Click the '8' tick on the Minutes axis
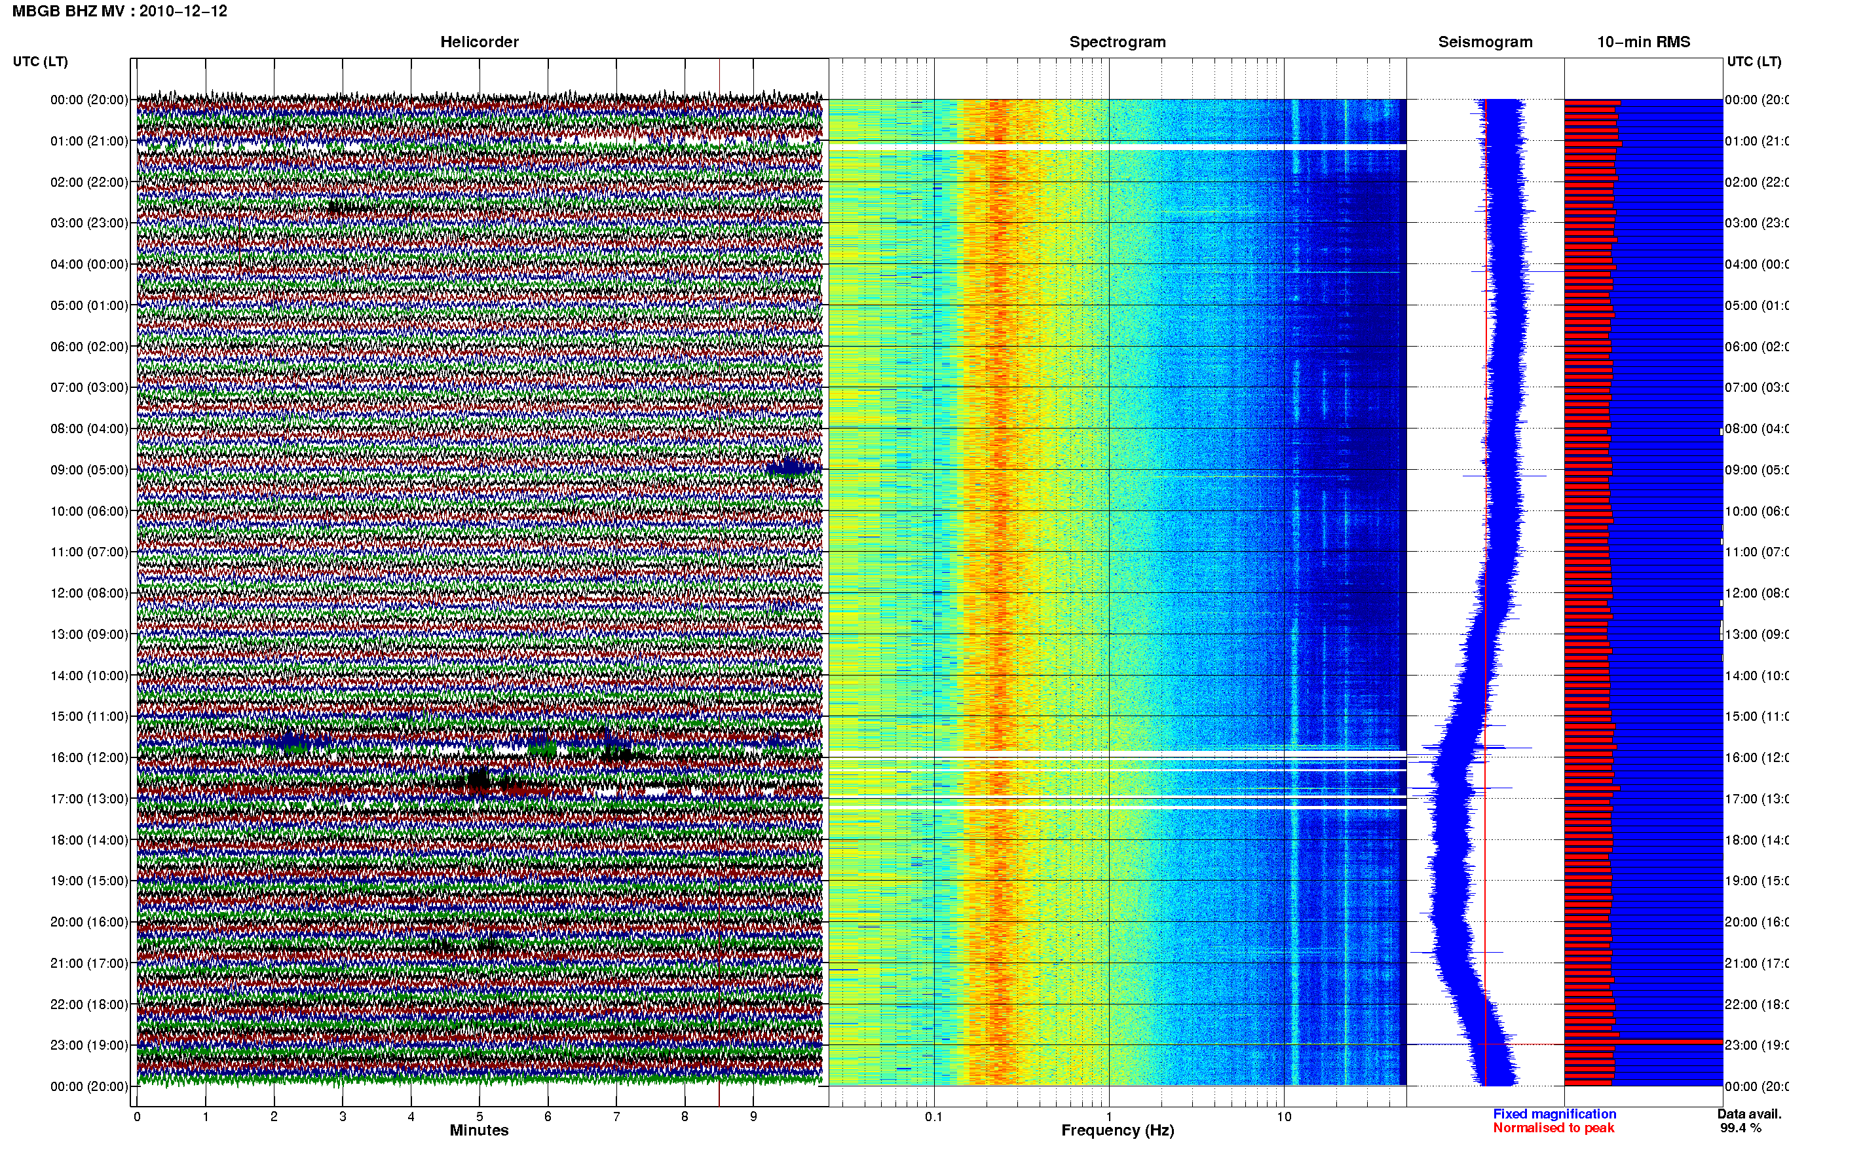Viewport: 1863px width, 1165px height. point(685,1117)
